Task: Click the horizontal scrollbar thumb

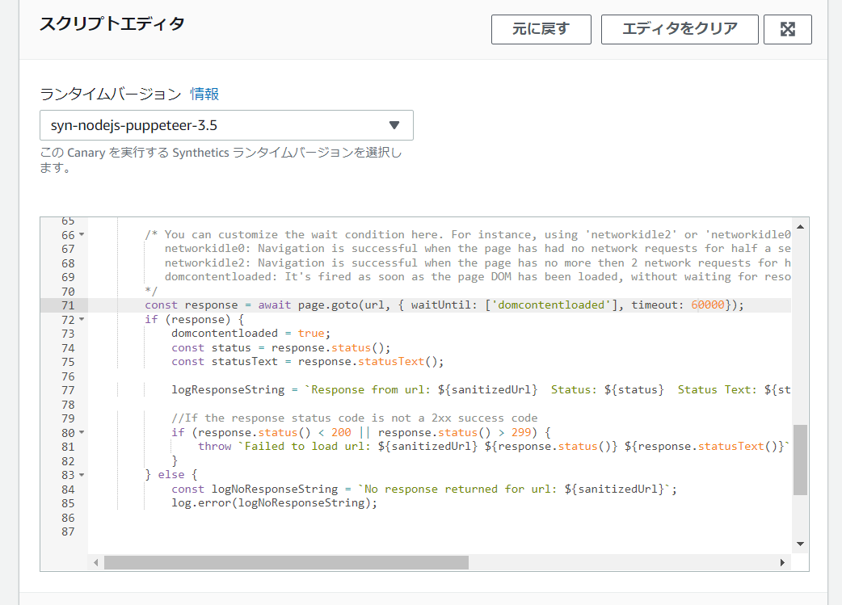Action: (286, 562)
